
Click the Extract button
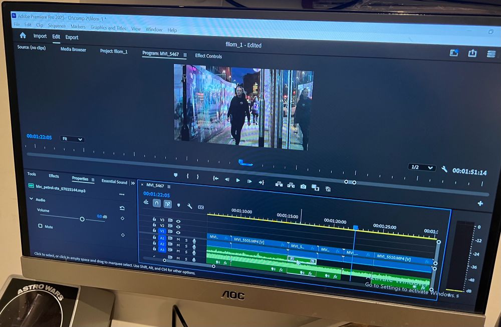tap(291, 185)
